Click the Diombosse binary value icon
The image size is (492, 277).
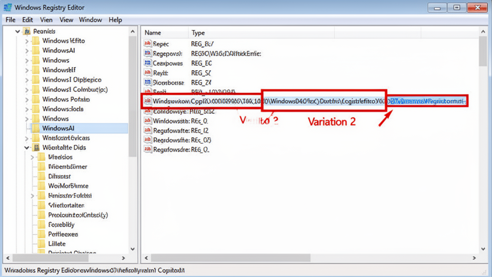click(x=148, y=83)
